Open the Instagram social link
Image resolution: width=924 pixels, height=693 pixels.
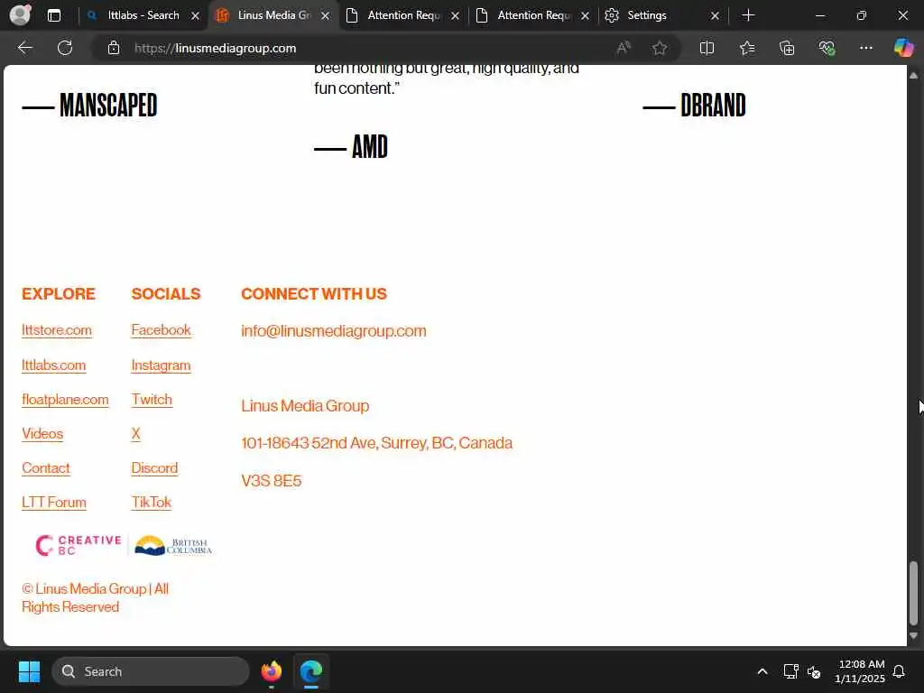161,365
